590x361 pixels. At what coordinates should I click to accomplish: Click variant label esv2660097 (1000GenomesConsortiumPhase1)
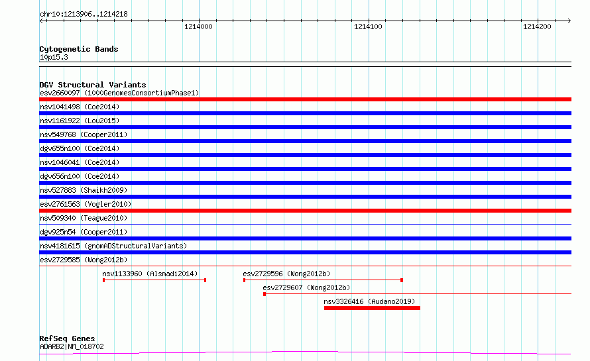119,93
